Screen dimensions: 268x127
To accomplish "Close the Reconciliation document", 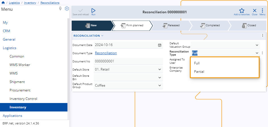I will pos(254,12).
